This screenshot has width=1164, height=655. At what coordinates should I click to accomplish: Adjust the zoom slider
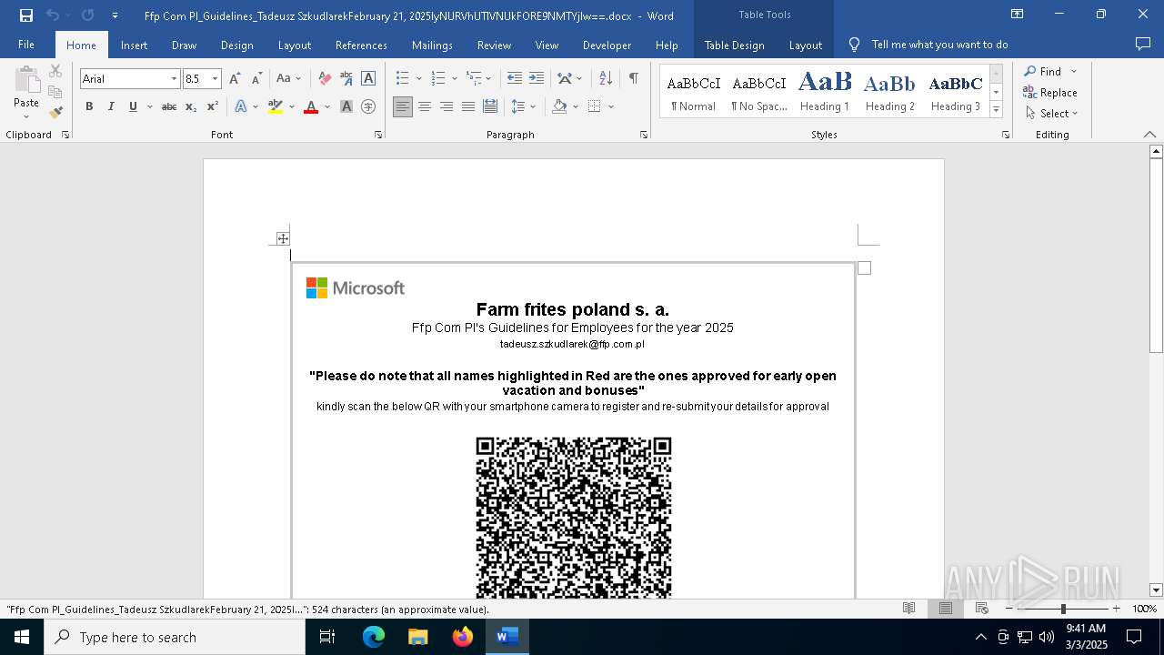click(1062, 609)
